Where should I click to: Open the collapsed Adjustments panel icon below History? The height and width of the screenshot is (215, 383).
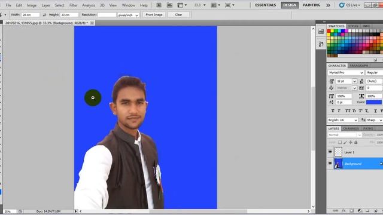coord(321,44)
